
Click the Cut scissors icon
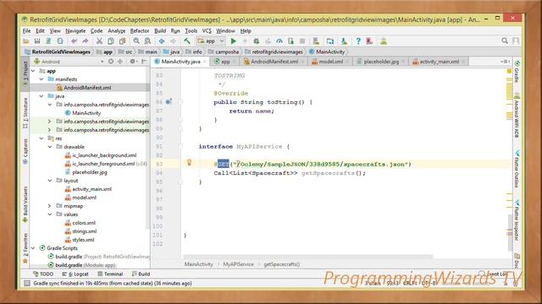click(99, 41)
